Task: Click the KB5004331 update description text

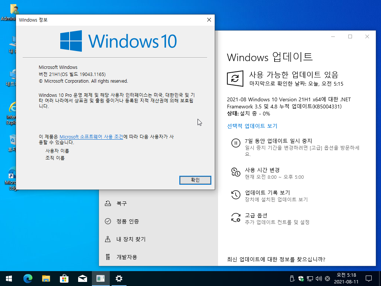Action: click(x=289, y=103)
